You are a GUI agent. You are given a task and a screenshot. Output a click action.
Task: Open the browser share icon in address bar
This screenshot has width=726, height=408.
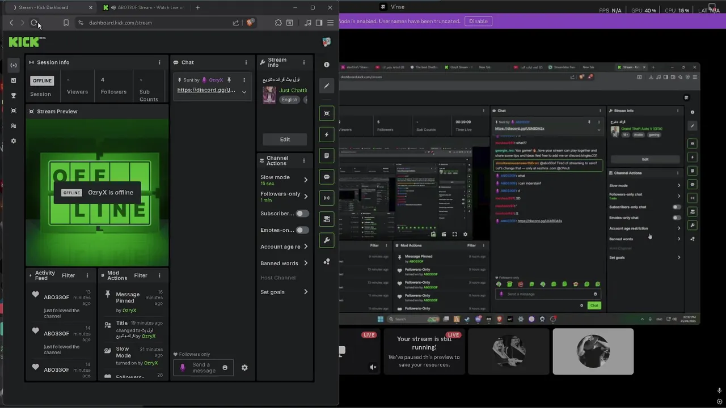click(x=235, y=23)
